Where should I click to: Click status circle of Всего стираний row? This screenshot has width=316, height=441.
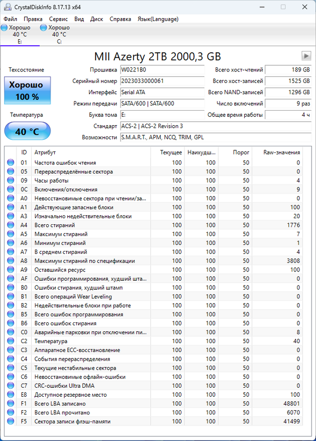pos(11,225)
